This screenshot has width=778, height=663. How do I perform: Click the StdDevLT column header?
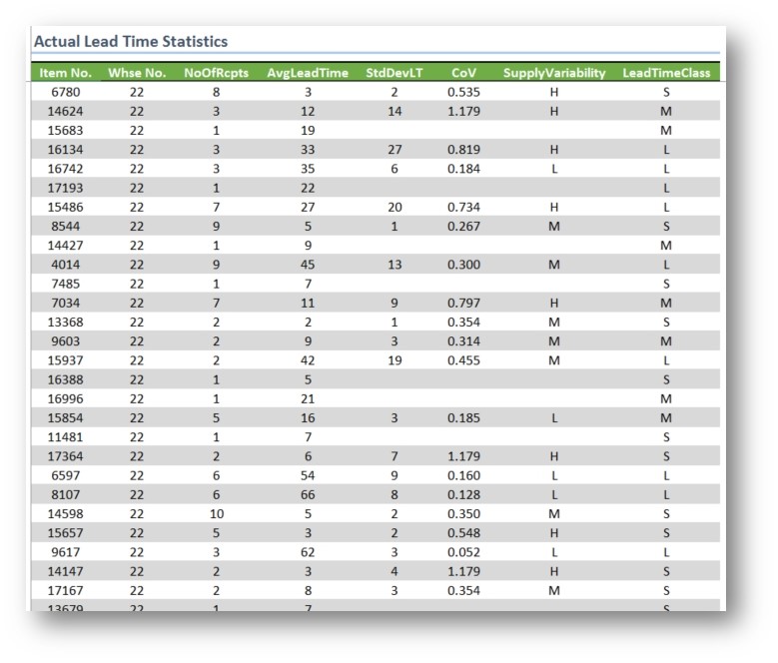pos(394,73)
